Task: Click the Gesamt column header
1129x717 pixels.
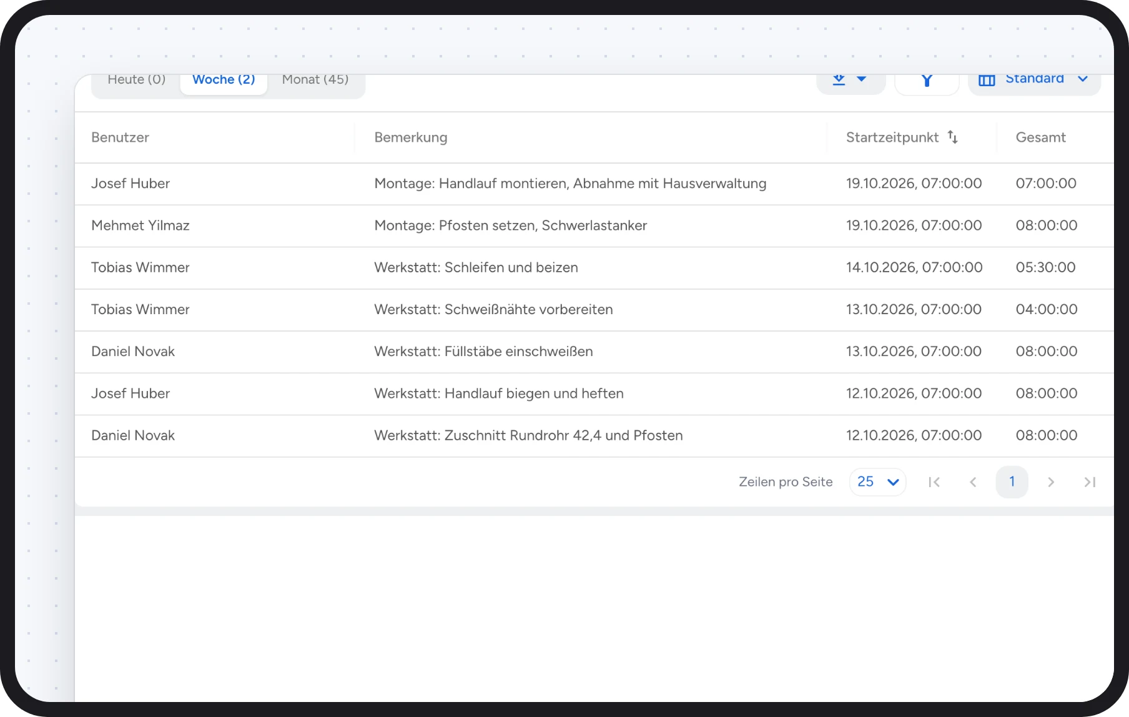Action: tap(1040, 137)
